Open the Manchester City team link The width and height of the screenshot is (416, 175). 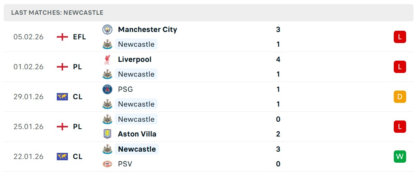tap(147, 30)
